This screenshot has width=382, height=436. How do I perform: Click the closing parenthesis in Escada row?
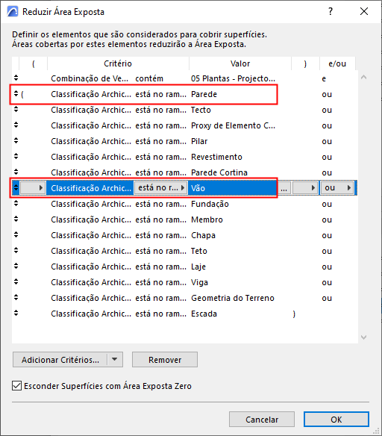point(294,314)
